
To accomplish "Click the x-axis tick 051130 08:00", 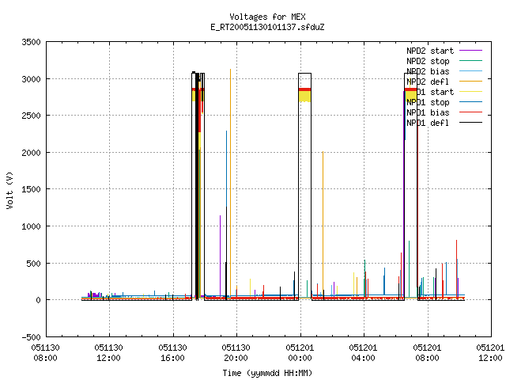I will (x=46, y=353).
